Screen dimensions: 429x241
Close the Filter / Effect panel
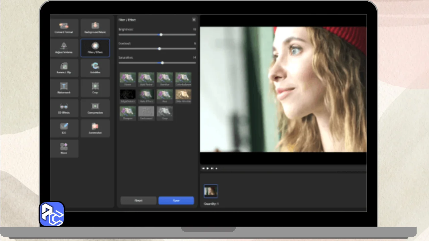[194, 20]
